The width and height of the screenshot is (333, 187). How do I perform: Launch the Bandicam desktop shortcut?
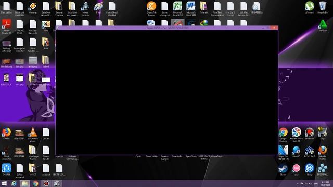point(310,133)
